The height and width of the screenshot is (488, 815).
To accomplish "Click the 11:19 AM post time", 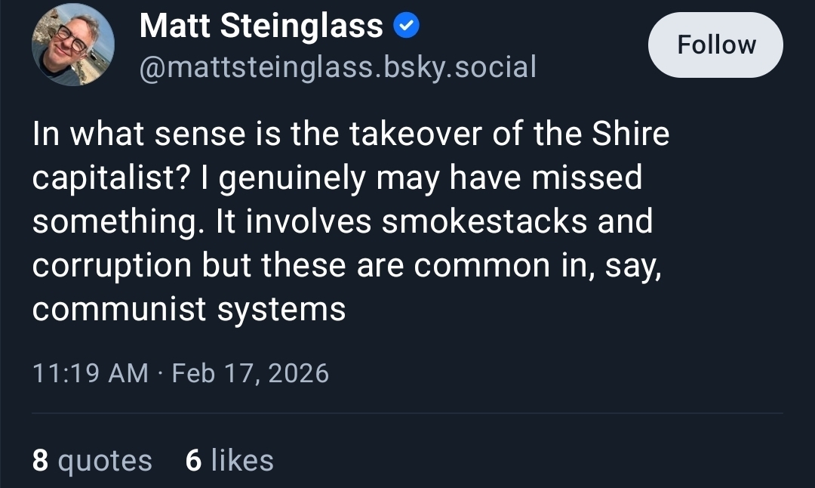I will click(x=91, y=373).
